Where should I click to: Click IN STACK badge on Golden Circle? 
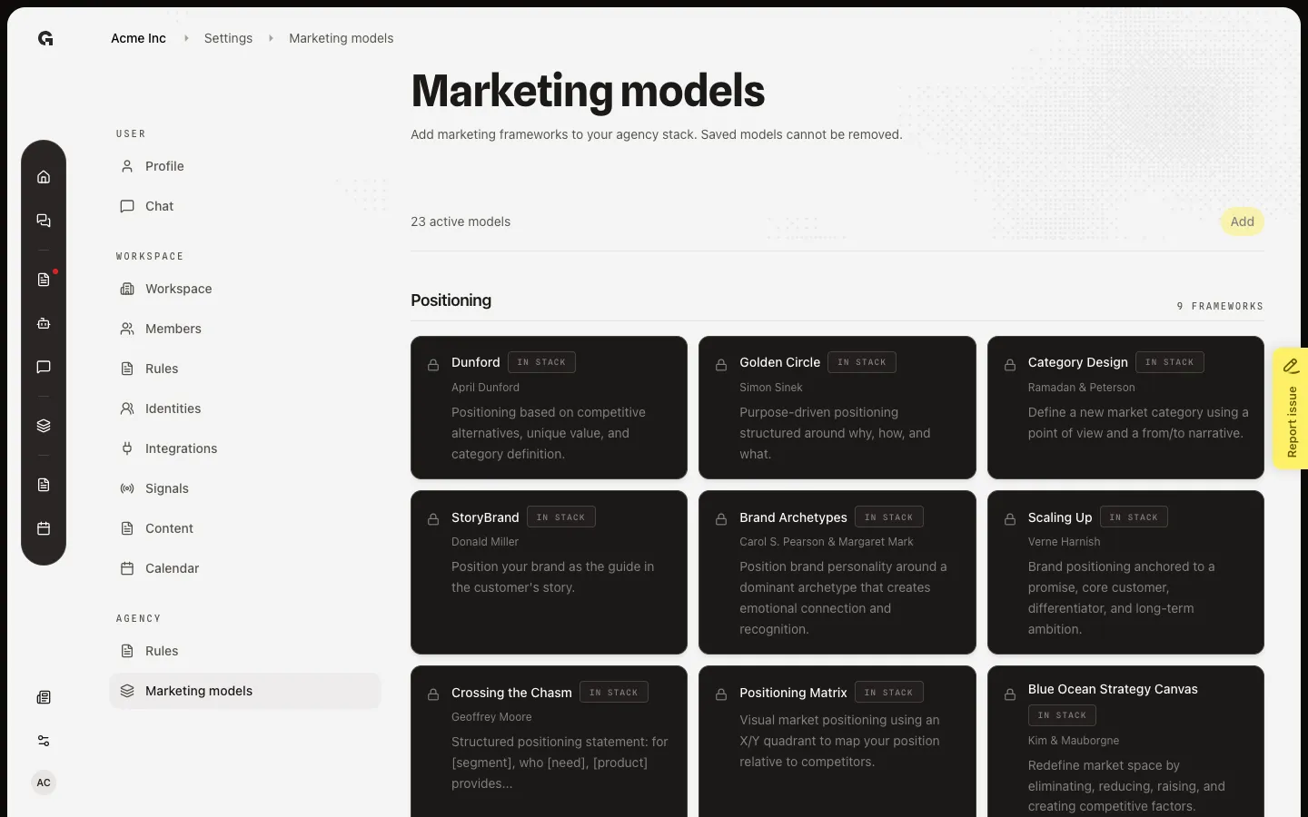coord(862,362)
